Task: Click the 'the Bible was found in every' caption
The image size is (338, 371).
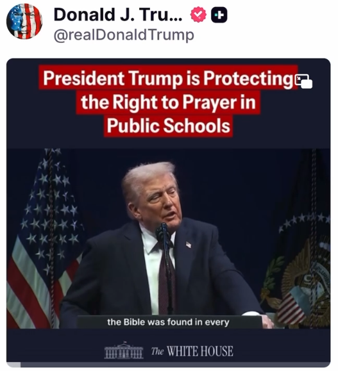Action: tap(168, 322)
